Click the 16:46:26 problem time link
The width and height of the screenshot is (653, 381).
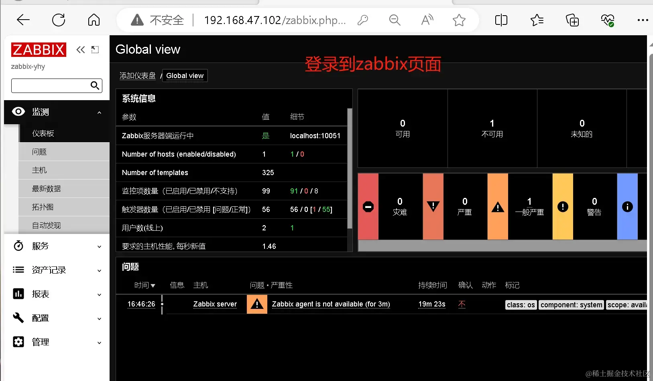[x=141, y=304]
